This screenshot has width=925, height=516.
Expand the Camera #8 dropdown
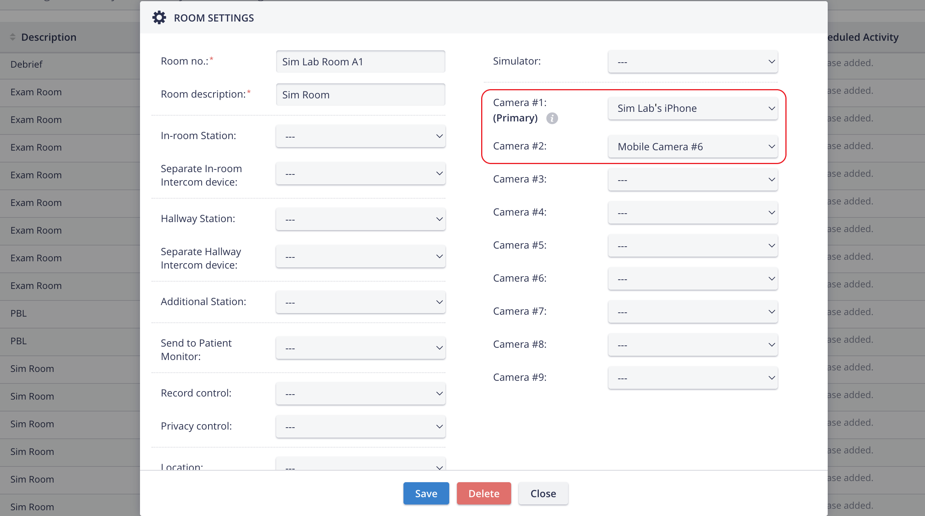click(693, 345)
